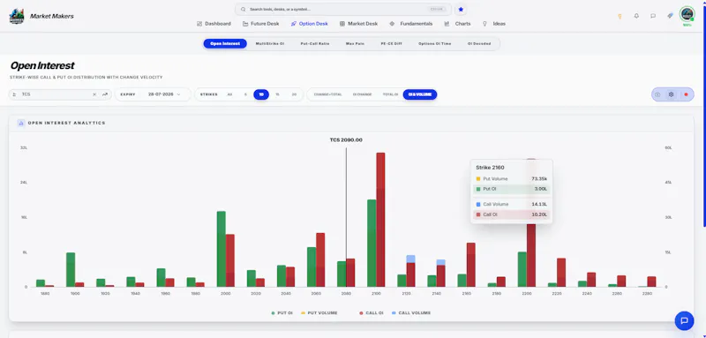706x338 pixels.
Task: Switch view to Change+Total
Action: click(327, 94)
